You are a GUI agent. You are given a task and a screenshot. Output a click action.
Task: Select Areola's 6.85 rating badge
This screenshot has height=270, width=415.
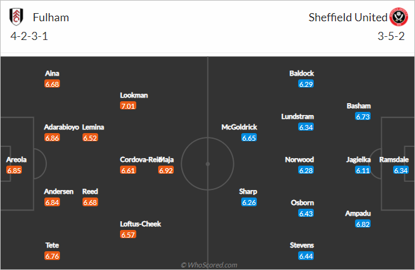pos(14,170)
